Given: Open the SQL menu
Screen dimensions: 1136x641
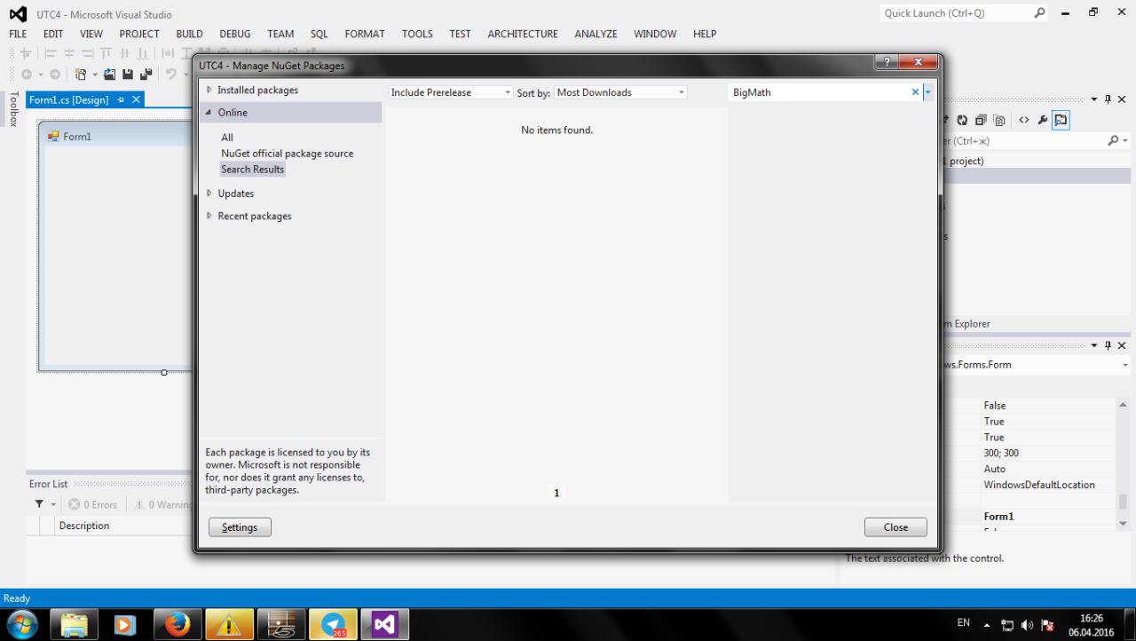Looking at the screenshot, I should click(x=319, y=34).
